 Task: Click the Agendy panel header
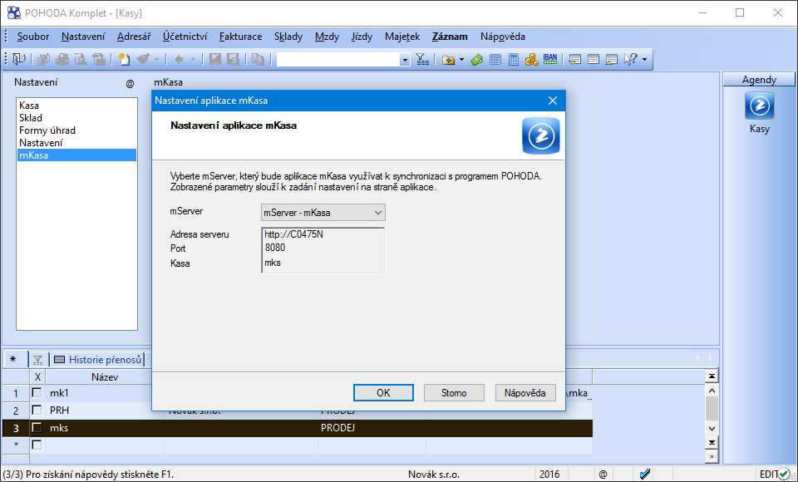point(759,80)
